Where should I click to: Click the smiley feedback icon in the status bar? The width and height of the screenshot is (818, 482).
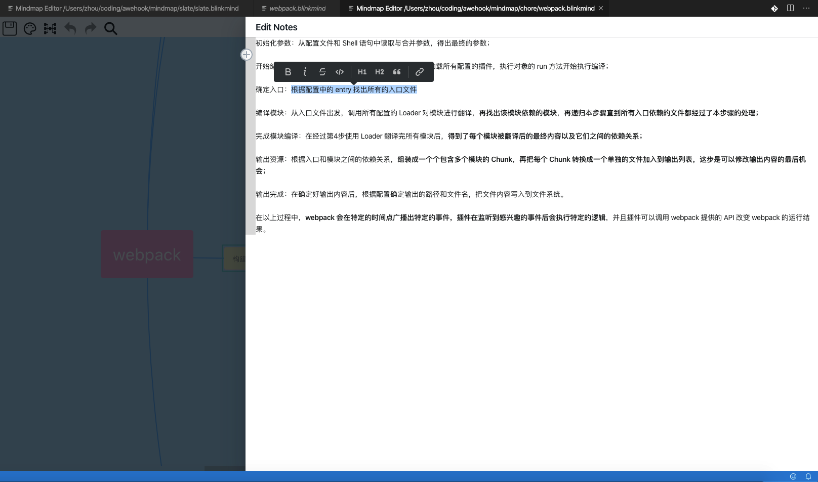coord(793,476)
